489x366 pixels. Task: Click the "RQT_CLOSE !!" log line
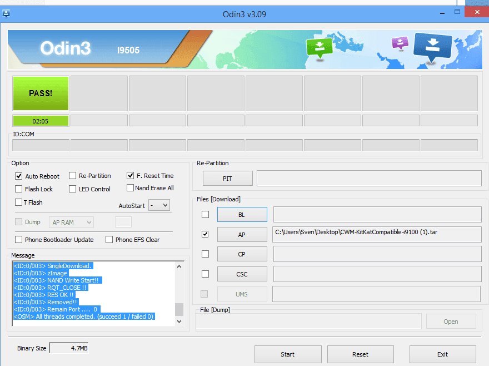[x=51, y=288]
